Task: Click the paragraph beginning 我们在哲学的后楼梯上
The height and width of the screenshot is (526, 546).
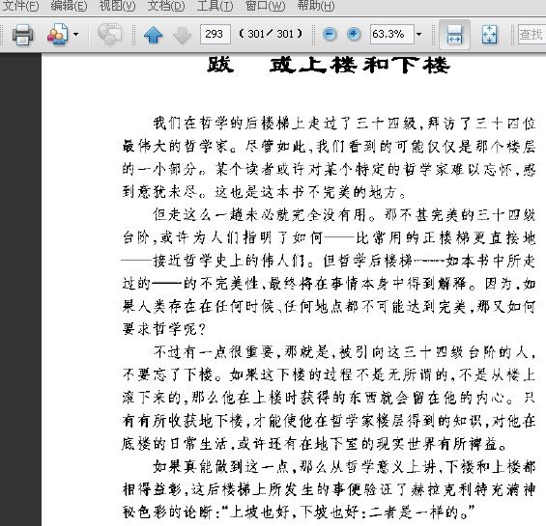Action: pos(329,157)
